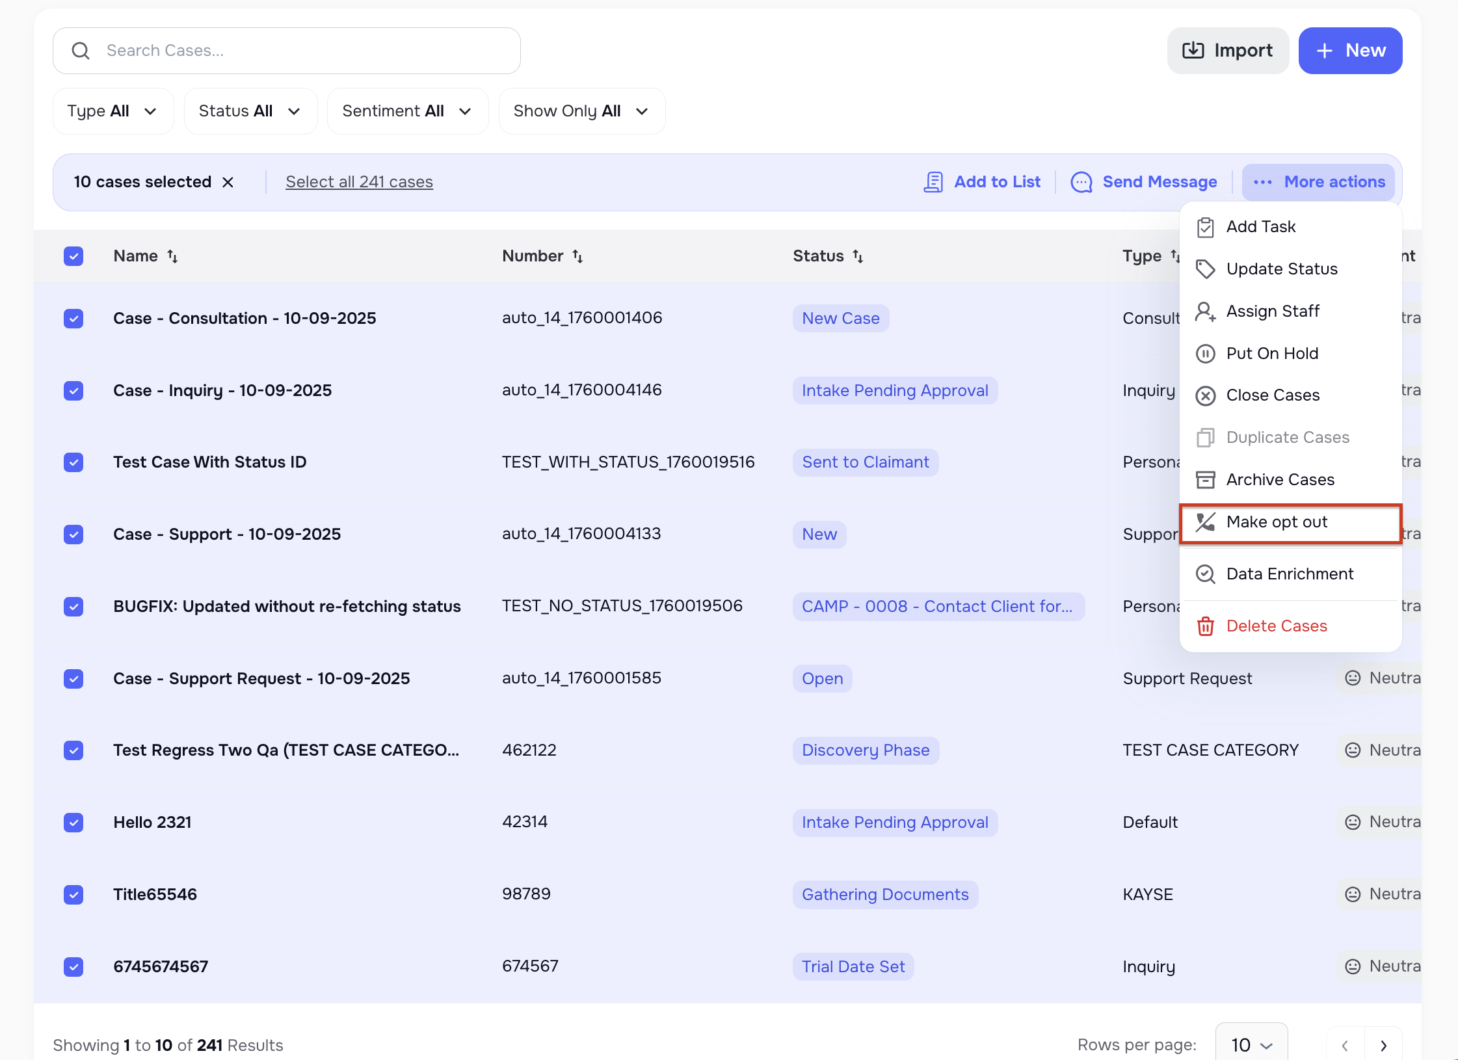This screenshot has height=1060, width=1458.
Task: Click the Select all 241 cases link
Action: pyautogui.click(x=359, y=181)
